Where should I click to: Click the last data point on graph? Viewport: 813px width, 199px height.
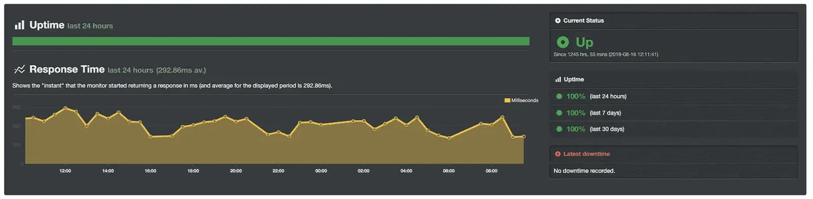(x=523, y=137)
